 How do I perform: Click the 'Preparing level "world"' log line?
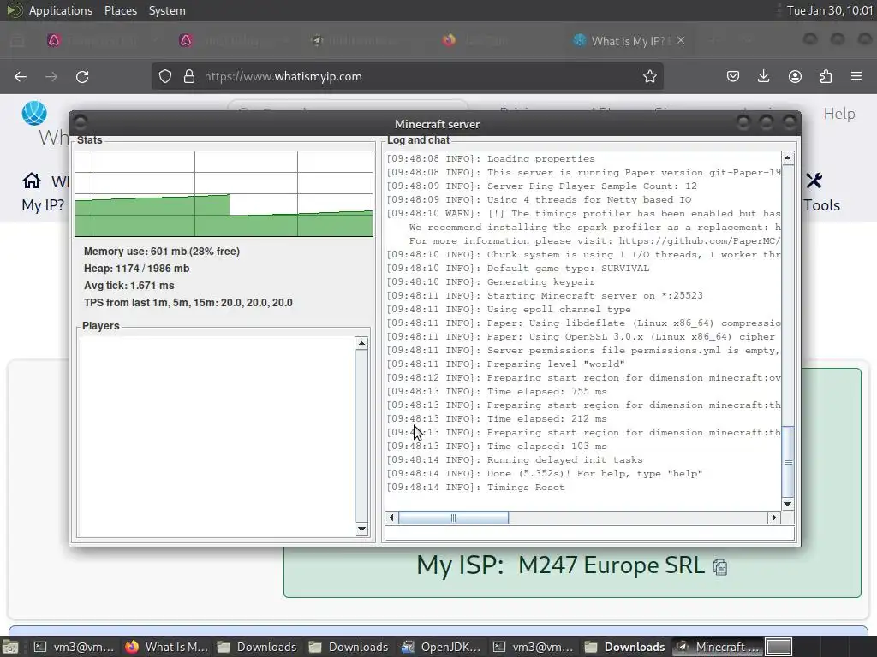coord(505,364)
